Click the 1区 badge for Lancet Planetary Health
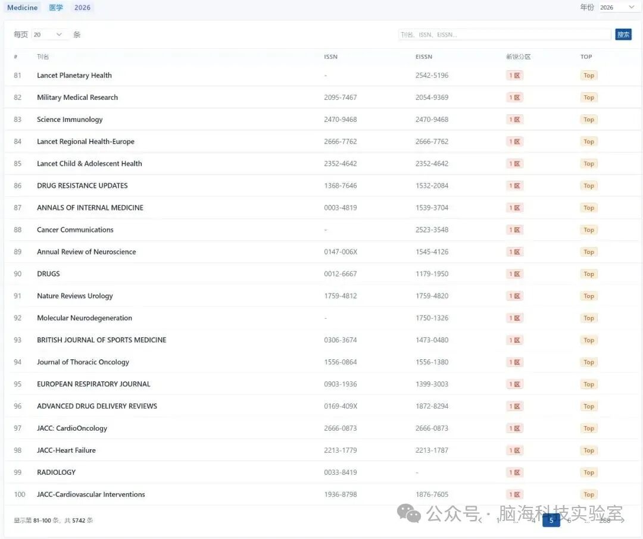The height and width of the screenshot is (539, 643). [x=514, y=76]
